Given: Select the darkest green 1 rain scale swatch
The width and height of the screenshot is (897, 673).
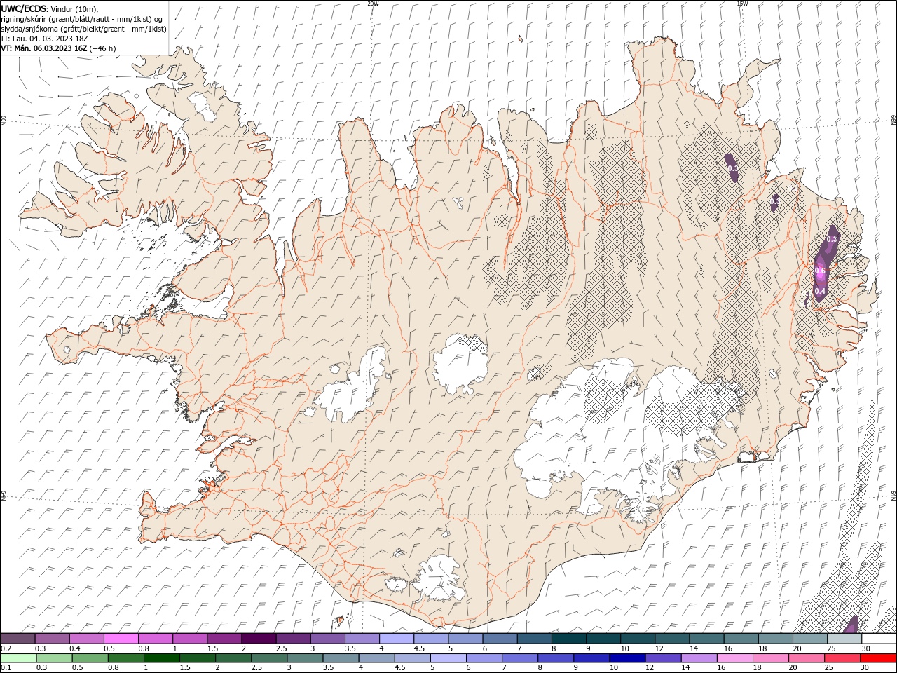Looking at the screenshot, I should [x=161, y=658].
